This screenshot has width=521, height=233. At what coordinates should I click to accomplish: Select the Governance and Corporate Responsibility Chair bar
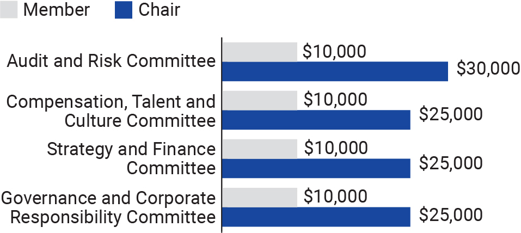coord(316,217)
